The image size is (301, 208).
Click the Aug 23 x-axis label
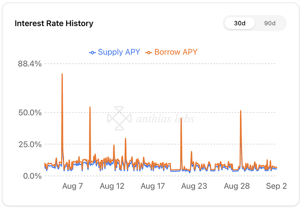coord(194,186)
